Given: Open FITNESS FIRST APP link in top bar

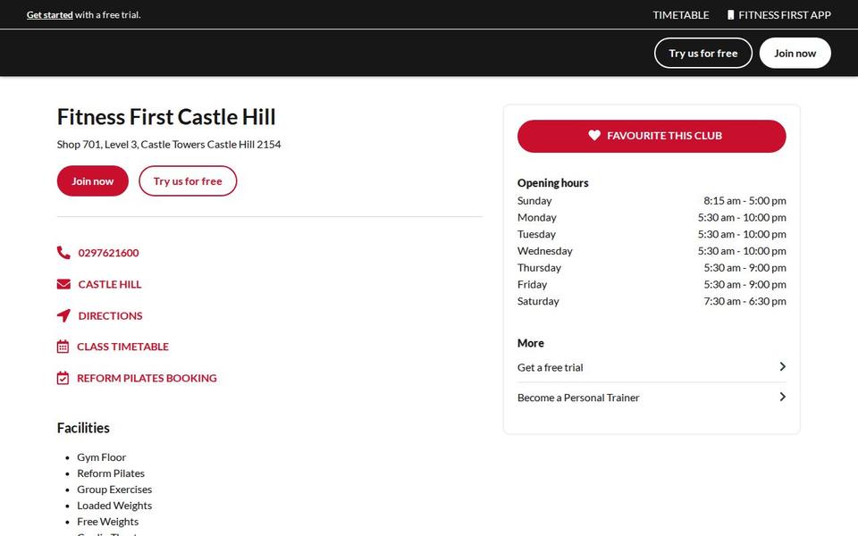Looking at the screenshot, I should [779, 15].
